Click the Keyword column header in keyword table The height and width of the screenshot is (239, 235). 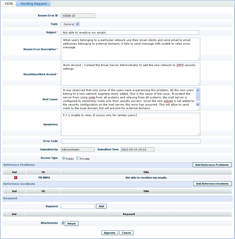tap(129, 214)
